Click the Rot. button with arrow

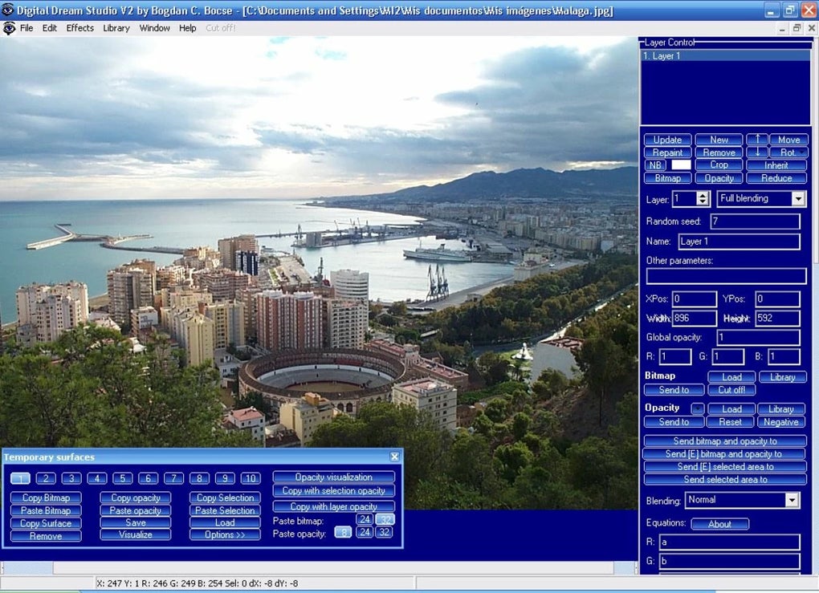tap(789, 152)
